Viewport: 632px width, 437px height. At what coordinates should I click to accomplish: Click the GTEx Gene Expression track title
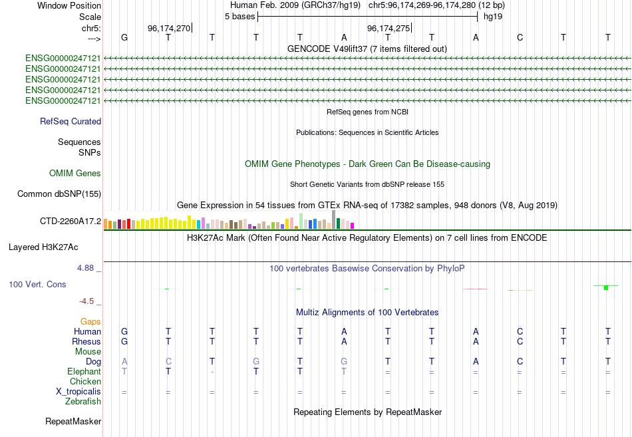pyautogui.click(x=367, y=205)
